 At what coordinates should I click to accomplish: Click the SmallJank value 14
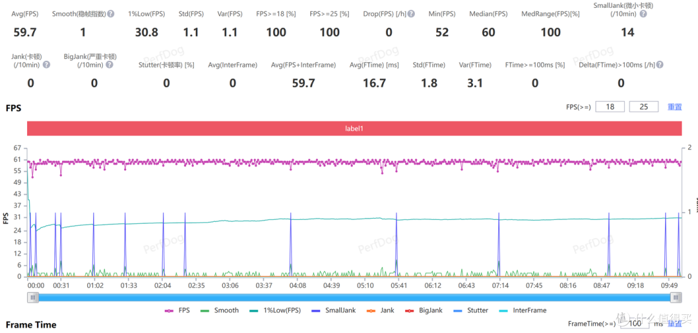coord(628,32)
